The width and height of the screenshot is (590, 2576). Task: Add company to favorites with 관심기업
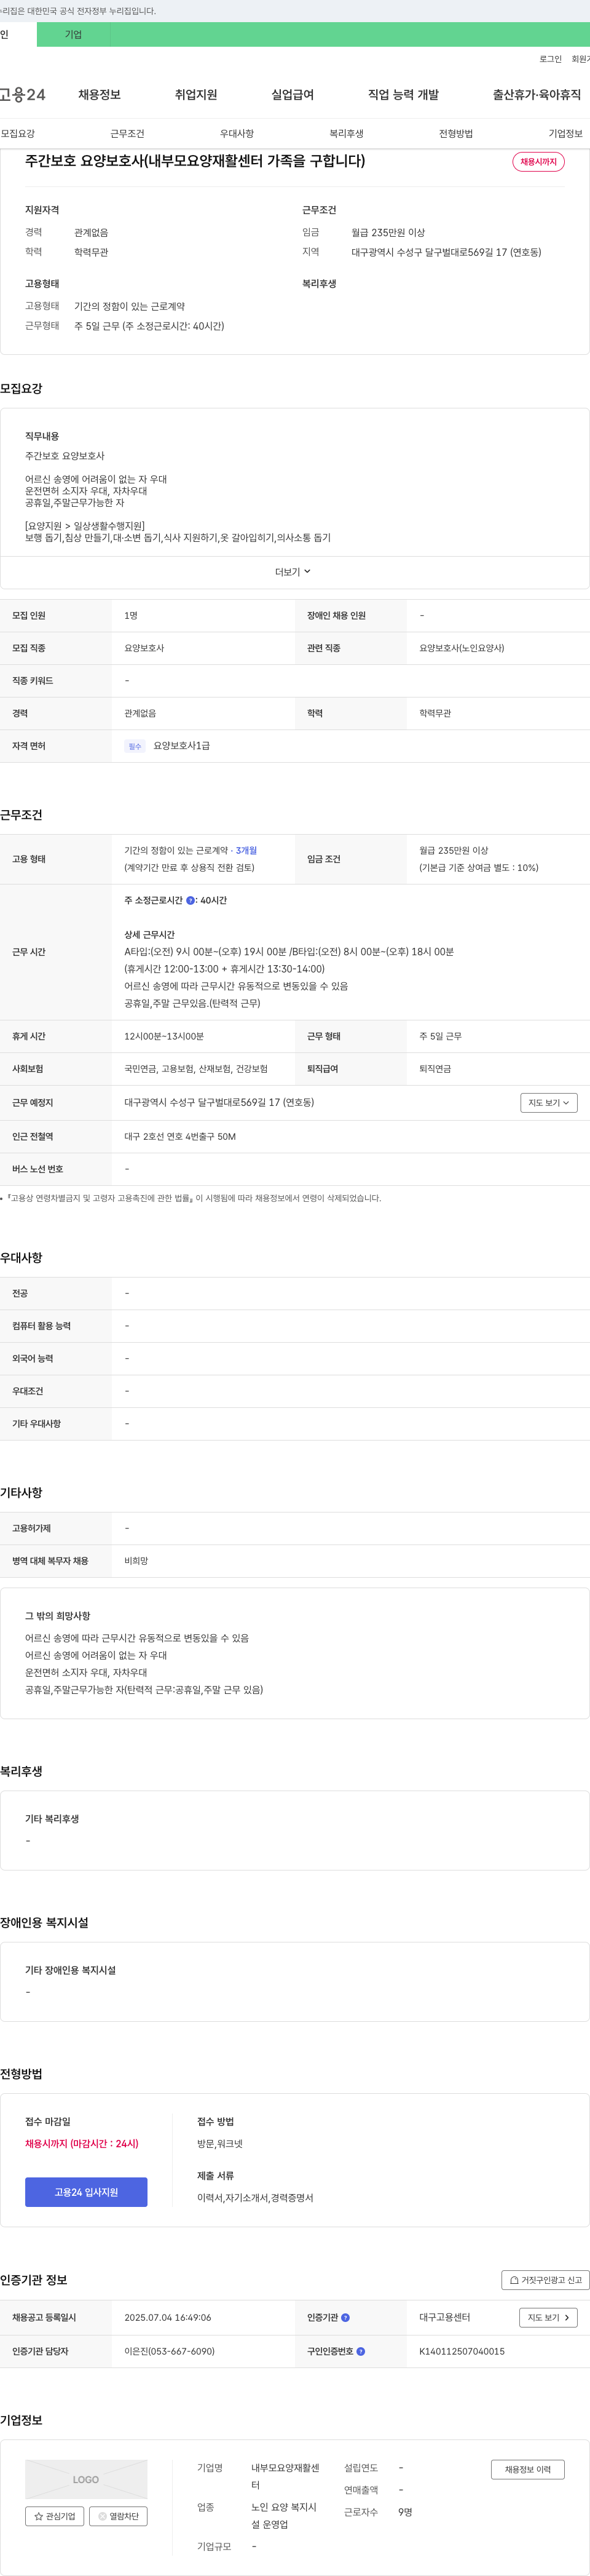(x=54, y=2517)
